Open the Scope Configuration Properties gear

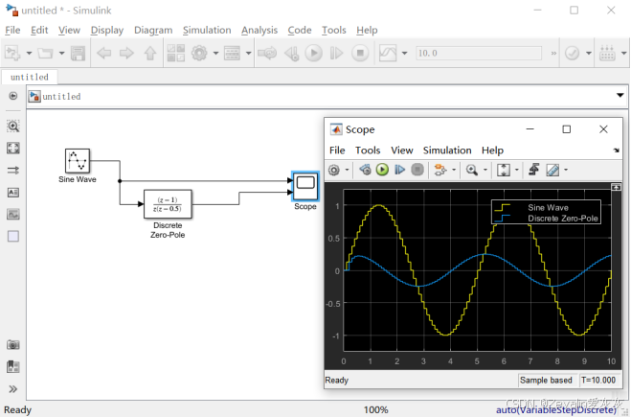coord(334,170)
